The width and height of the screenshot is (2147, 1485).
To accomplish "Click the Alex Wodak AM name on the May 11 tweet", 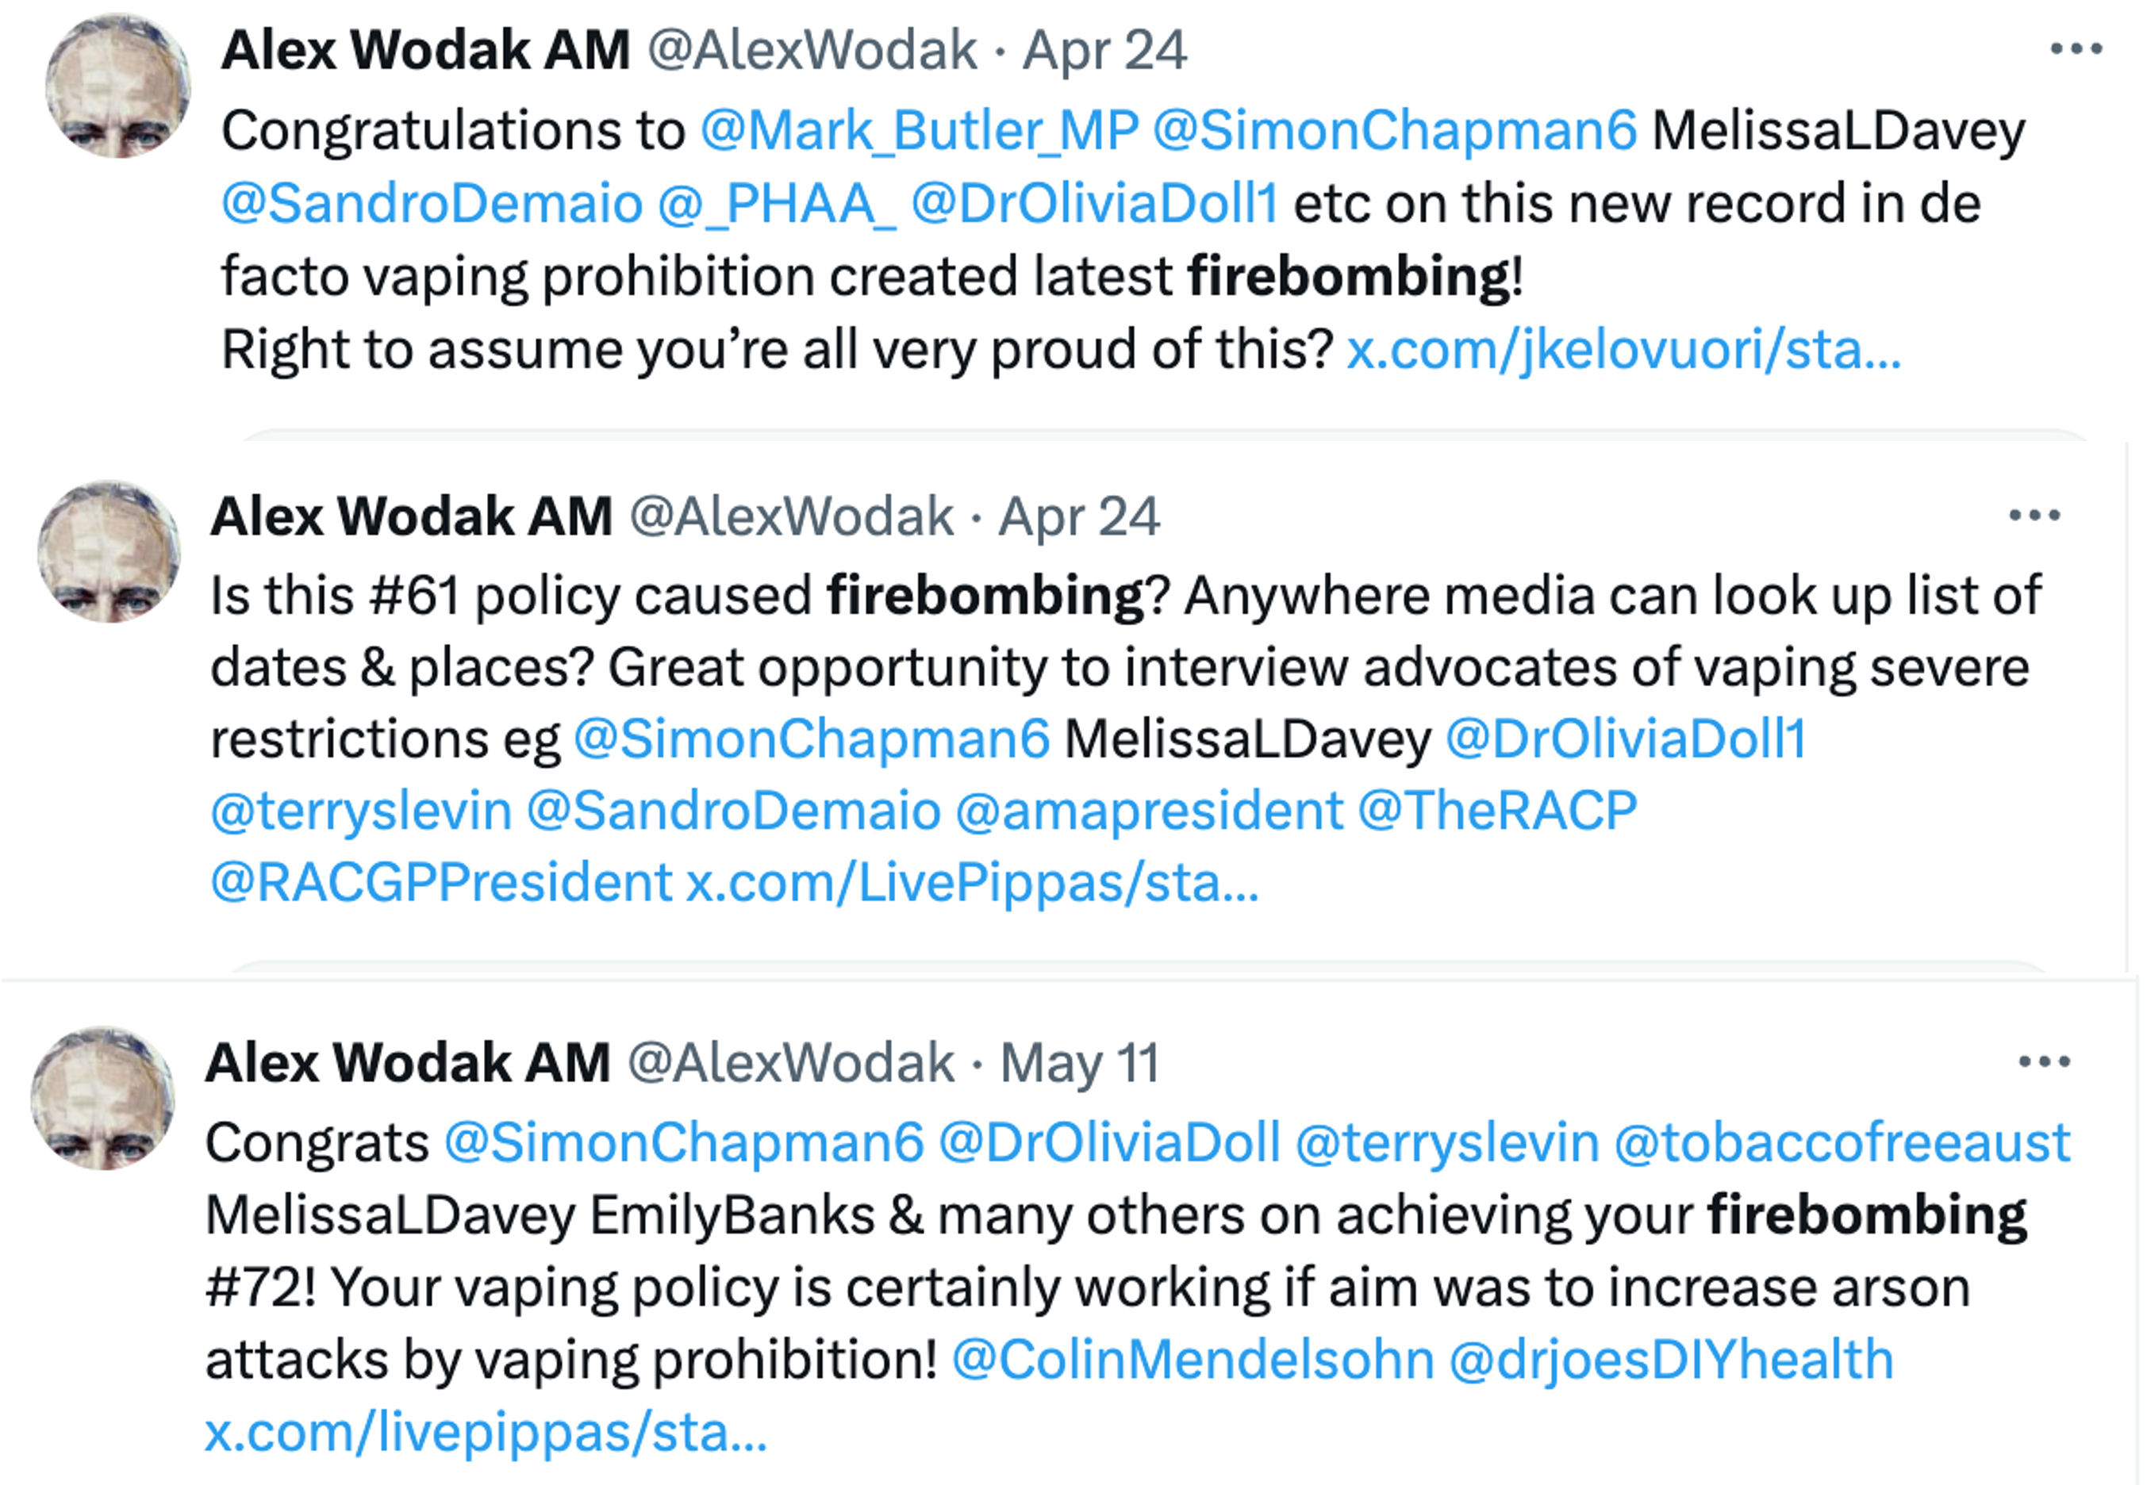I will point(408,1062).
